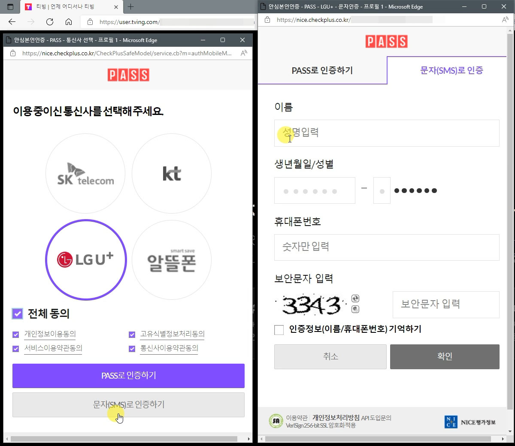The image size is (515, 446).
Task: Uncheck 고유식별정보처리동의 checkbox
Action: click(132, 334)
